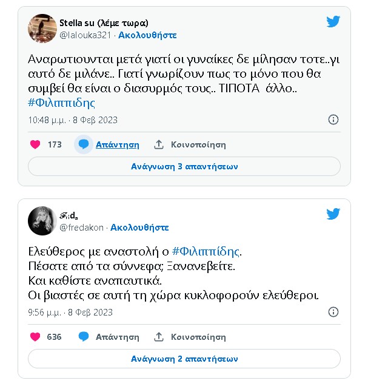Click the share icon on Stella su tweet
This screenshot has height=389, width=368.
pyautogui.click(x=159, y=144)
